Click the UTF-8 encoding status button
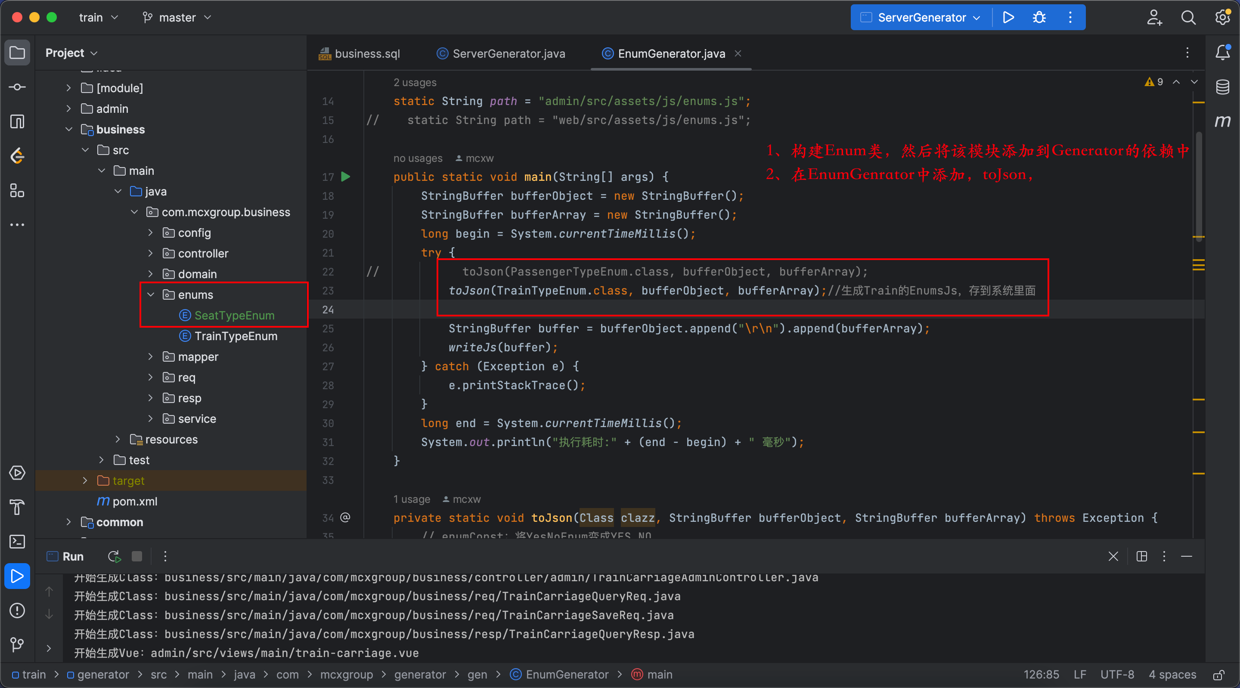The width and height of the screenshot is (1240, 688). tap(1117, 675)
